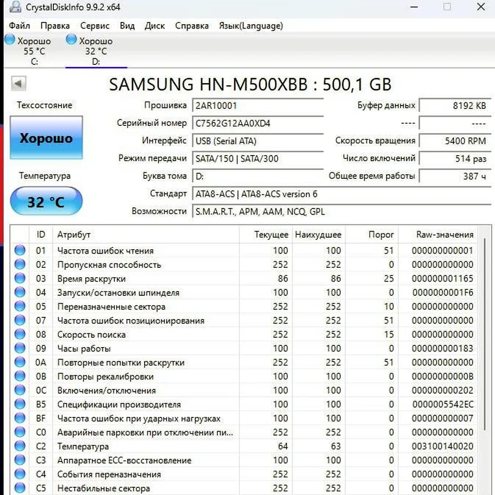
Task: Click the status orb for attribute 09
Action: click(20, 348)
